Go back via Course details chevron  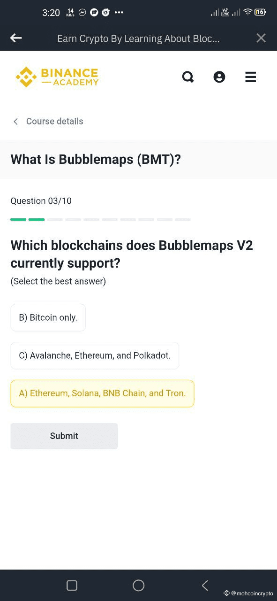15,122
